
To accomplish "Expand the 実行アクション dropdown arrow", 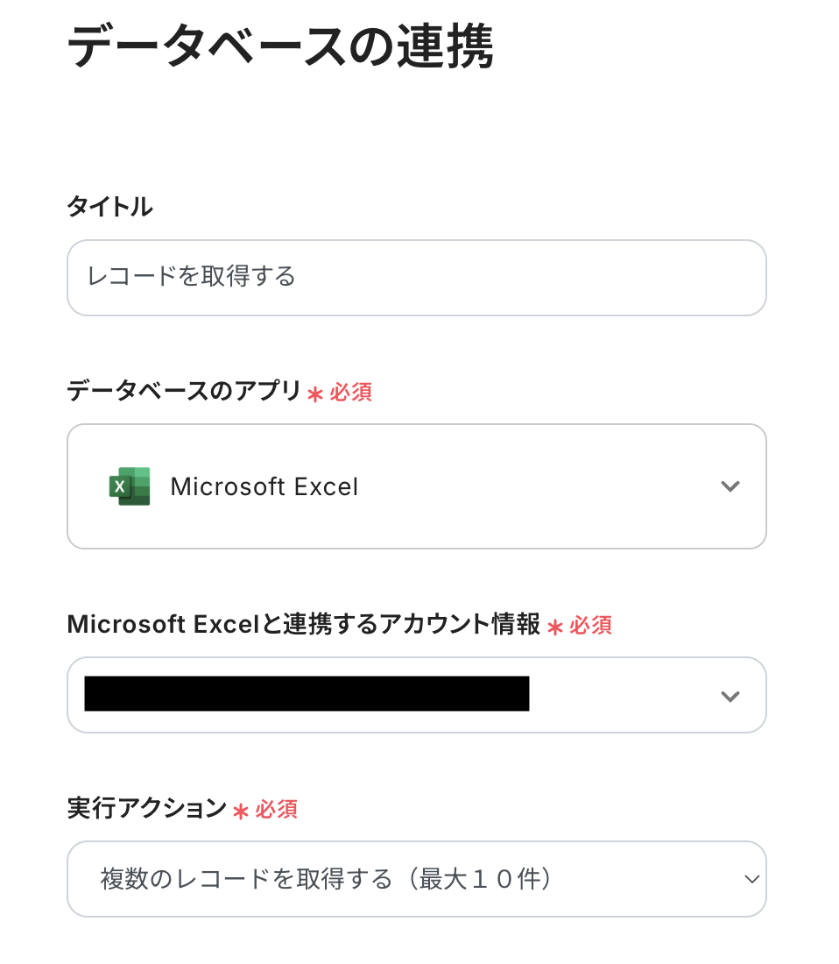I will coord(751,879).
